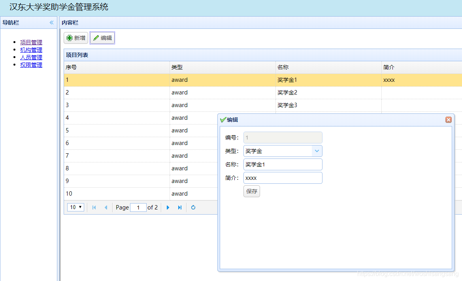The width and height of the screenshot is (462, 281).
Task: Click the disabled 编号 field
Action: (283, 138)
